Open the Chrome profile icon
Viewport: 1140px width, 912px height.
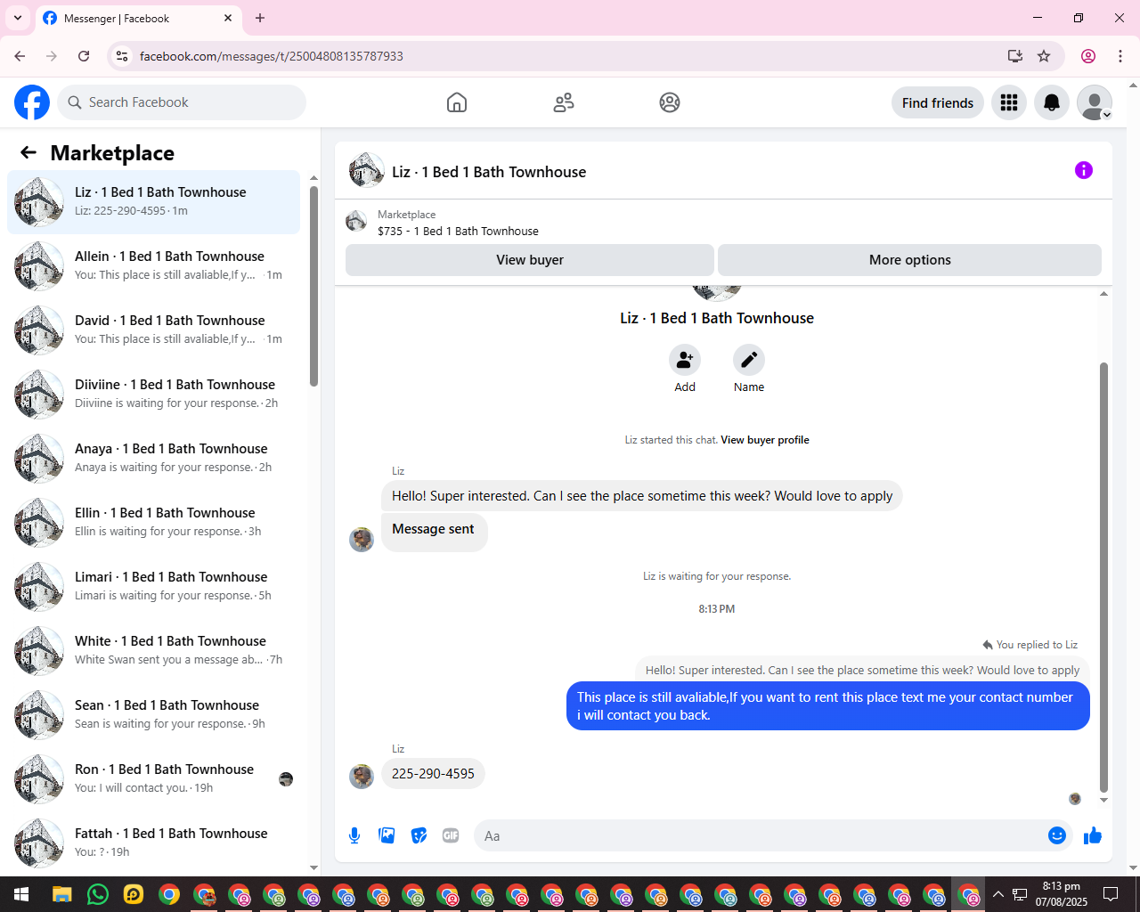pyautogui.click(x=1088, y=56)
